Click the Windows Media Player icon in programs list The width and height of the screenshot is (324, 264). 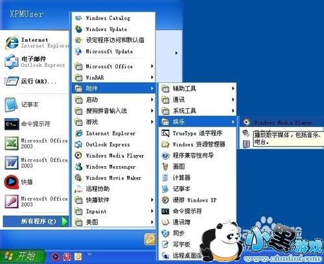tap(78, 156)
